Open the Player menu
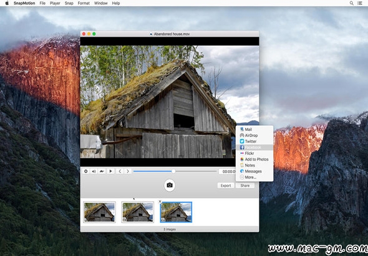Screen dimensions: 368x256 [x=55, y=3]
